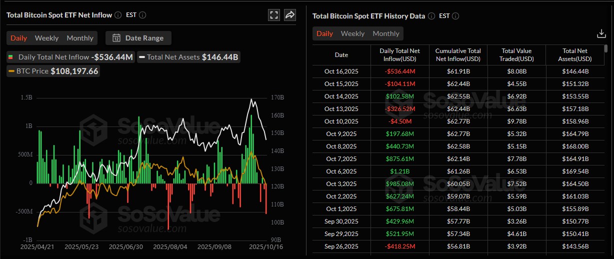This screenshot has width=614, height=259.
Task: Click calendar icon in Date Range button
Action: (116, 38)
